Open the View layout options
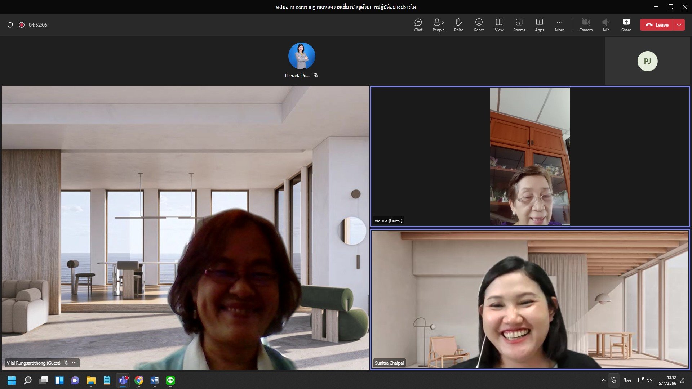 coord(499,25)
